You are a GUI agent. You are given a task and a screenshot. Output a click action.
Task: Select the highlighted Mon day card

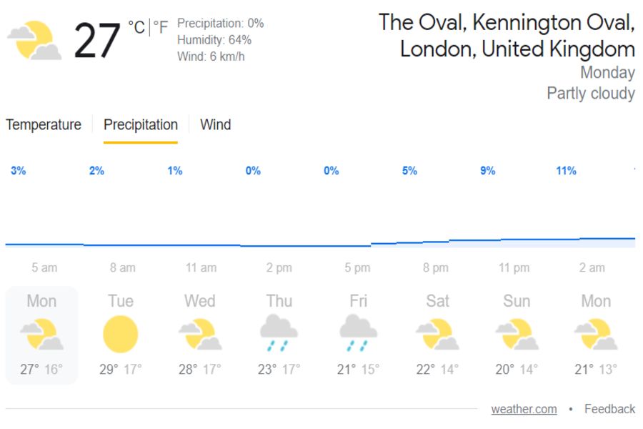point(41,335)
